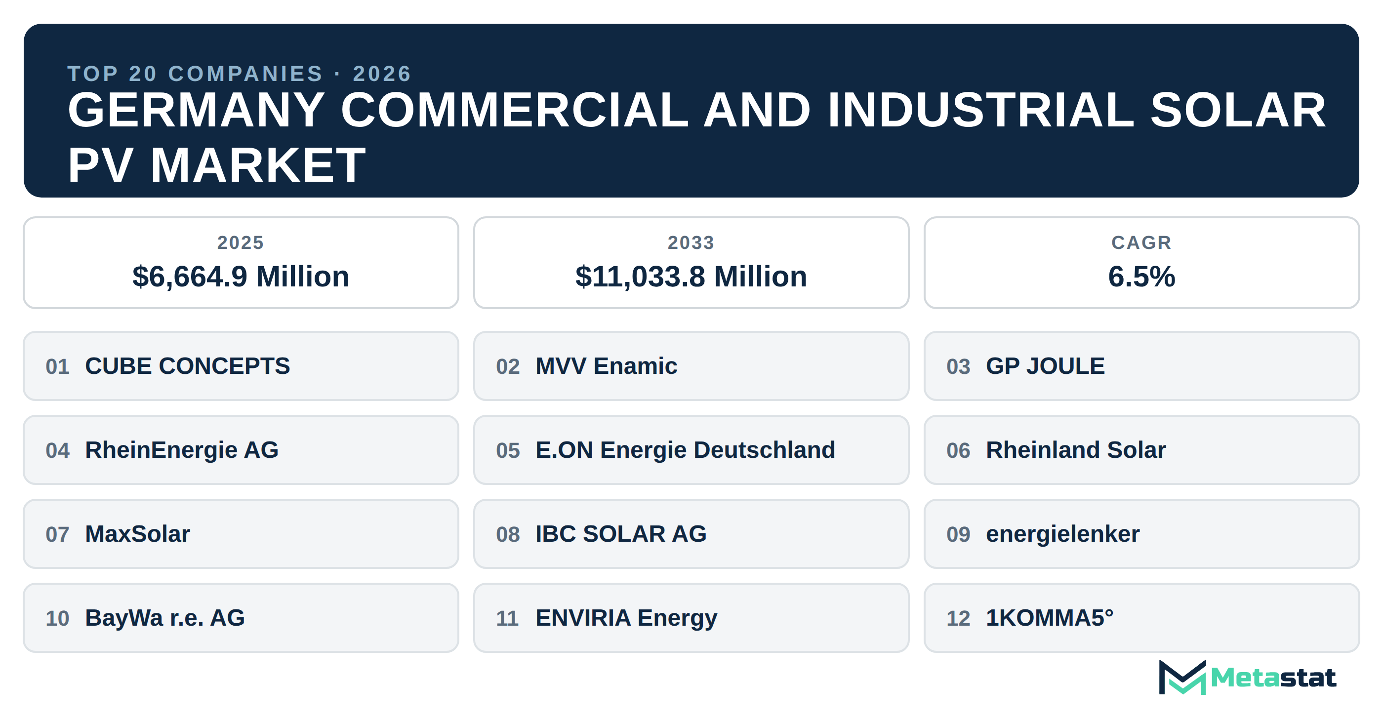1383x721 pixels.
Task: Select the CUBE CONCEPTS company card
Action: (241, 365)
